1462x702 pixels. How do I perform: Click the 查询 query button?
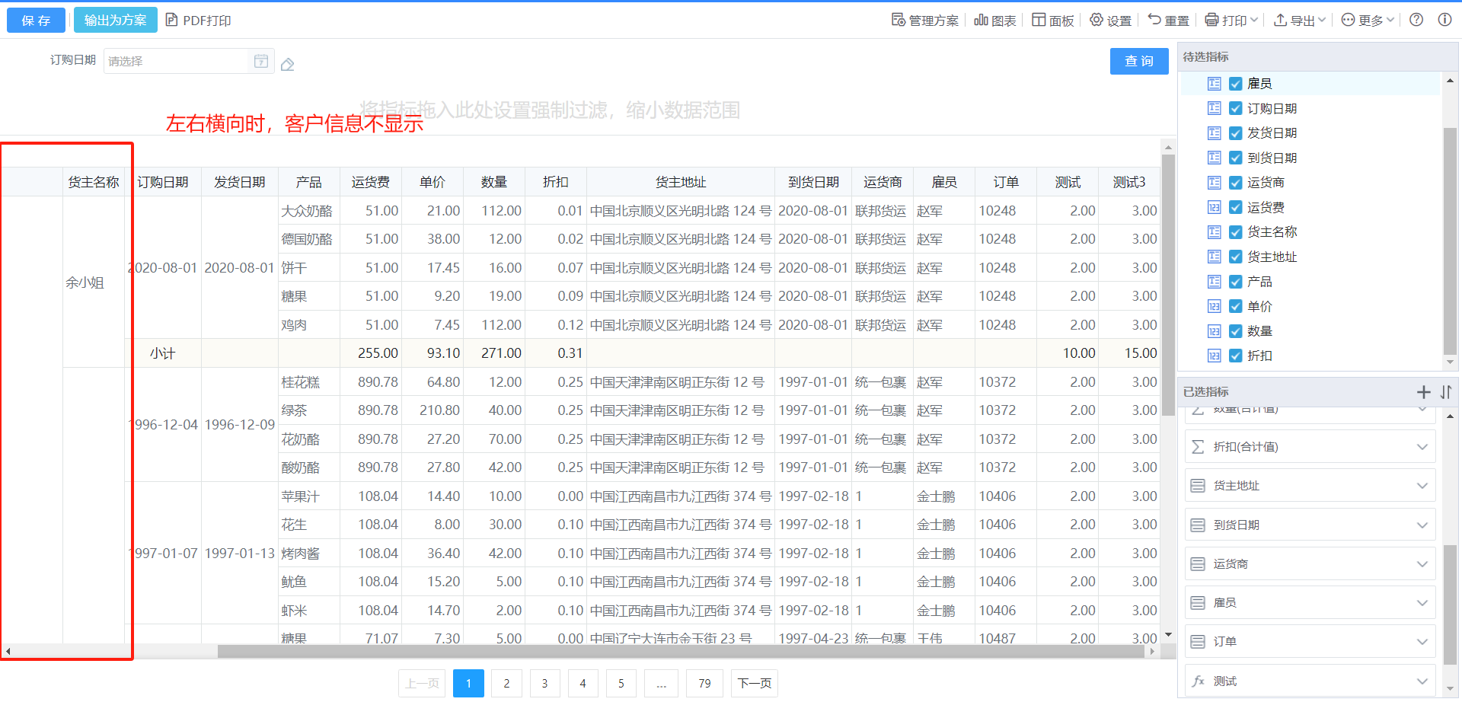(1139, 61)
